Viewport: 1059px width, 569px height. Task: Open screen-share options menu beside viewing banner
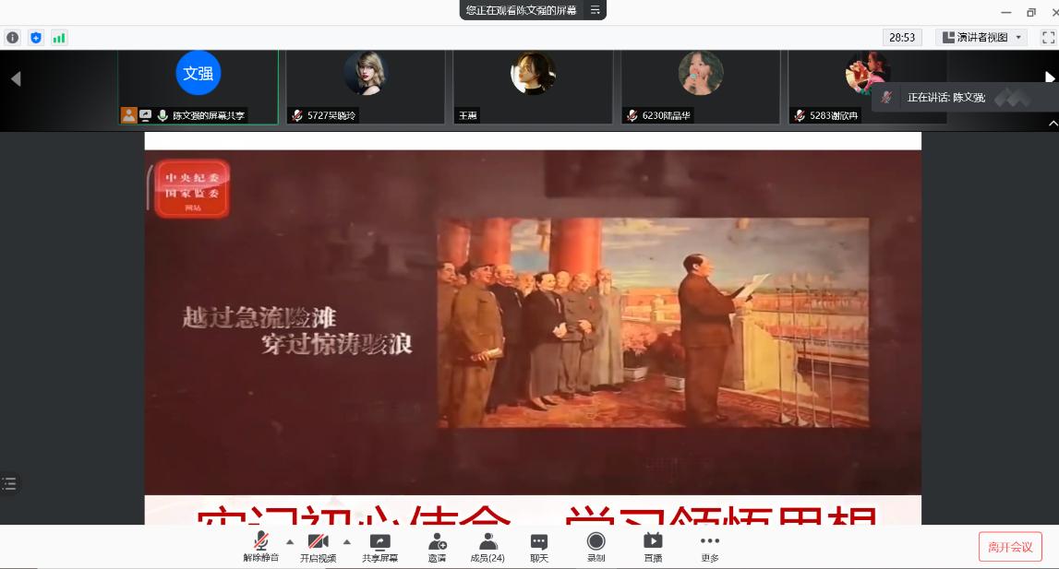(596, 10)
